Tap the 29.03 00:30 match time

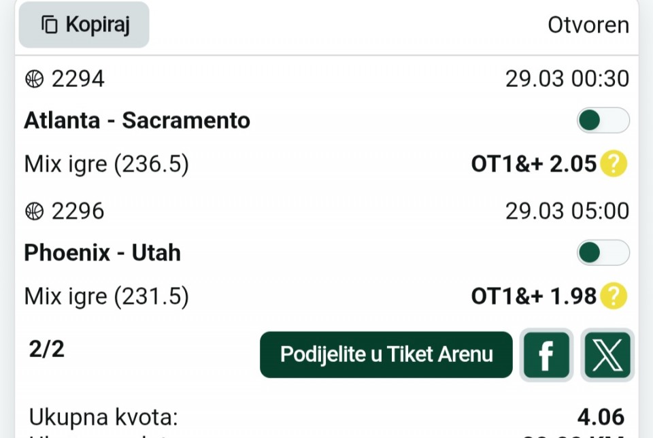(x=567, y=80)
